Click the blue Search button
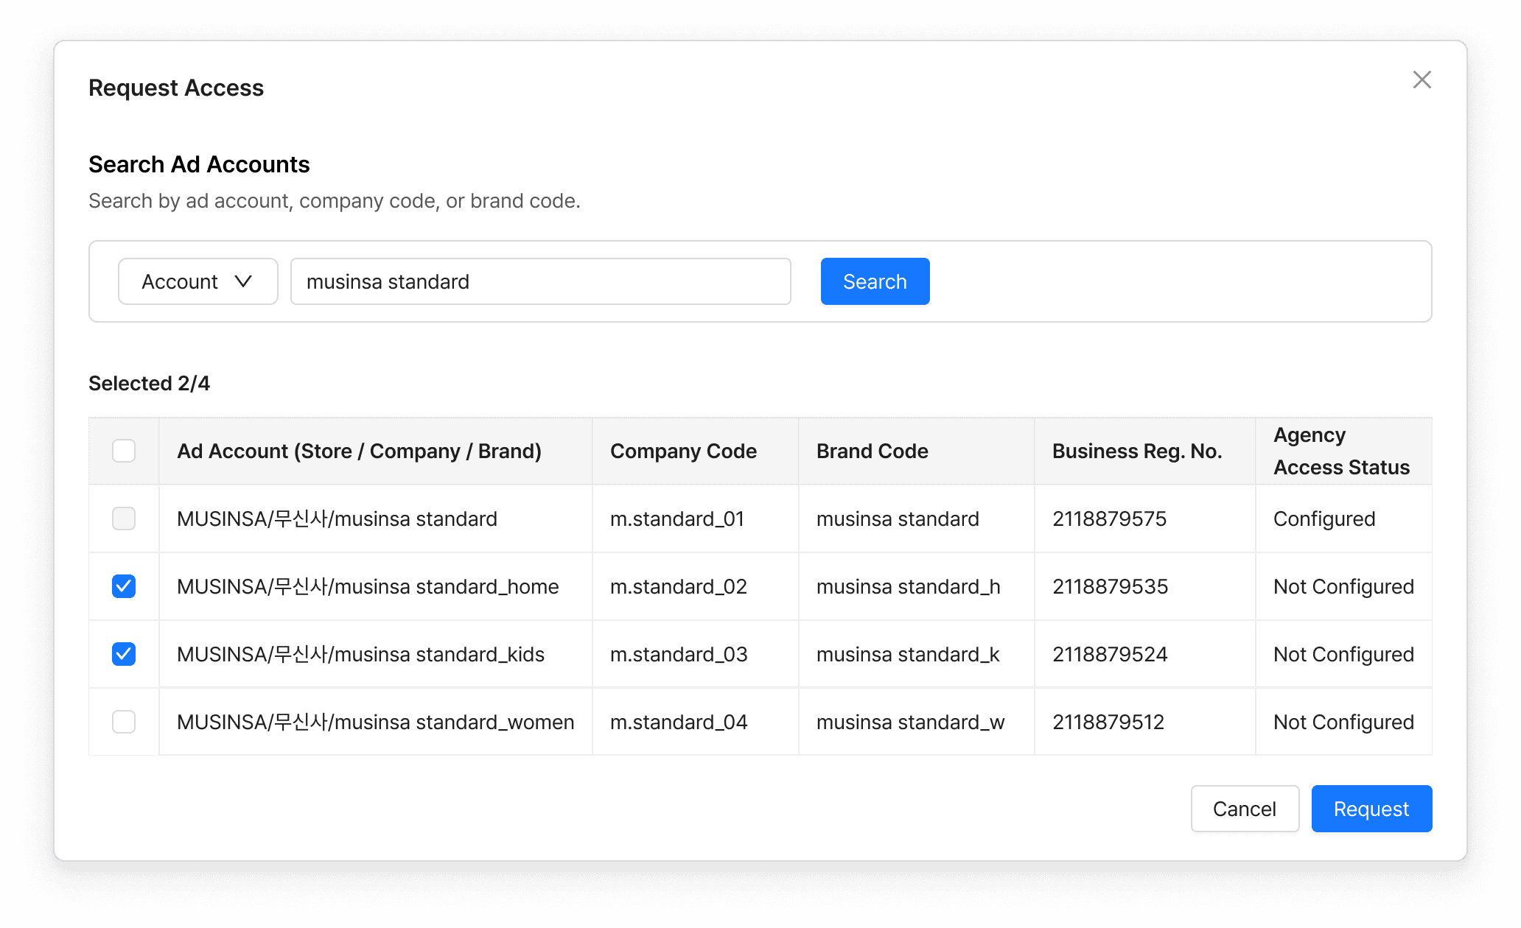 (875, 281)
